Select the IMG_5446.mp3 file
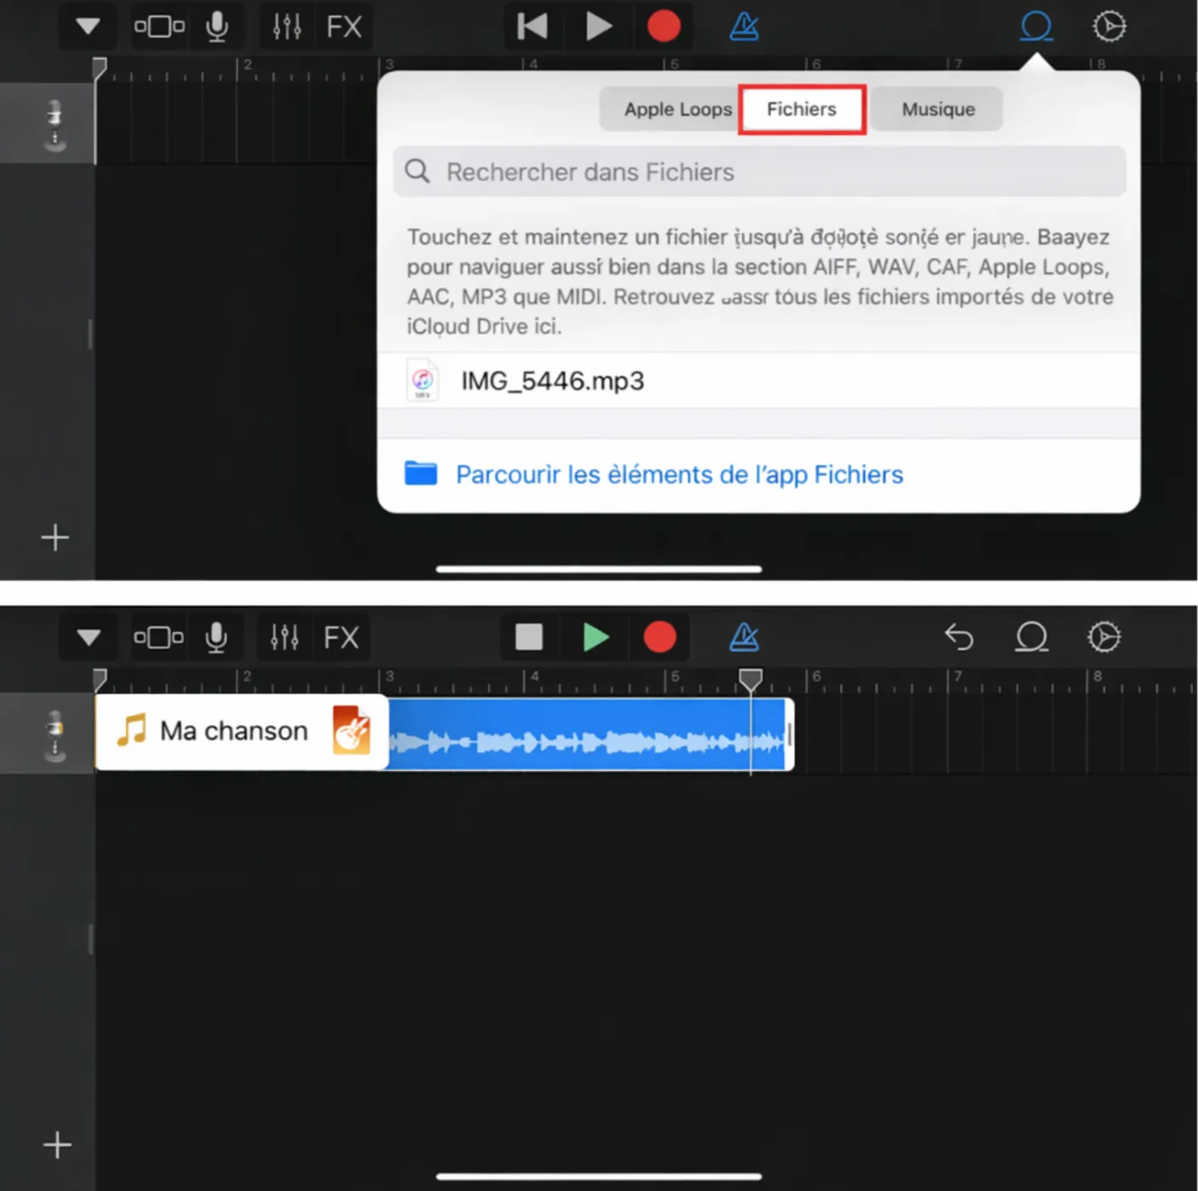 [x=758, y=381]
